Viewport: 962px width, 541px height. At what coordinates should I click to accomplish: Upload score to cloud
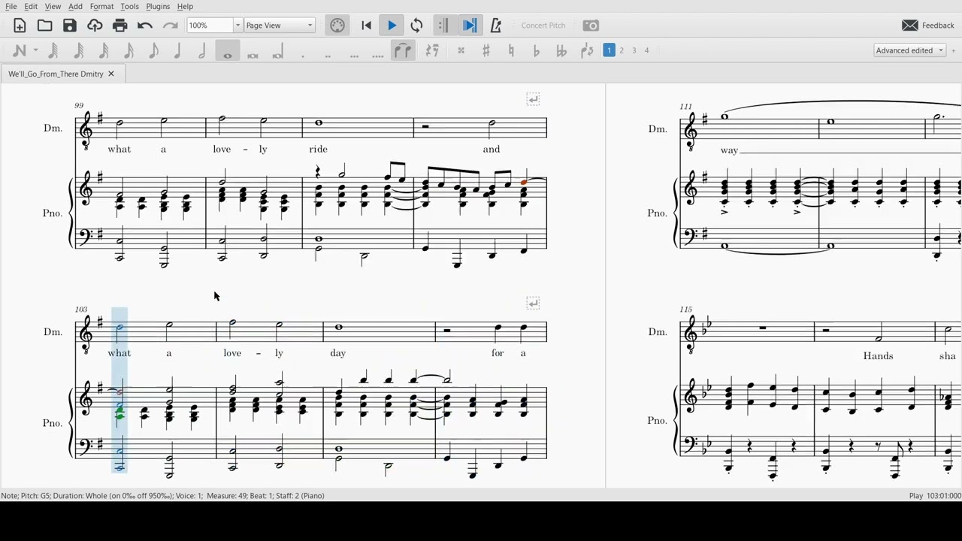[x=95, y=26]
